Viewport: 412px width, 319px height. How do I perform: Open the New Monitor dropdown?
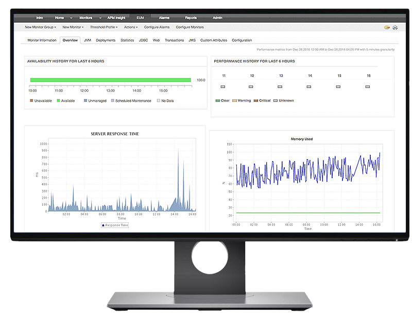72,27
